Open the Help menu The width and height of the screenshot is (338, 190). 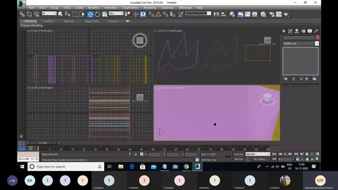coord(200,8)
